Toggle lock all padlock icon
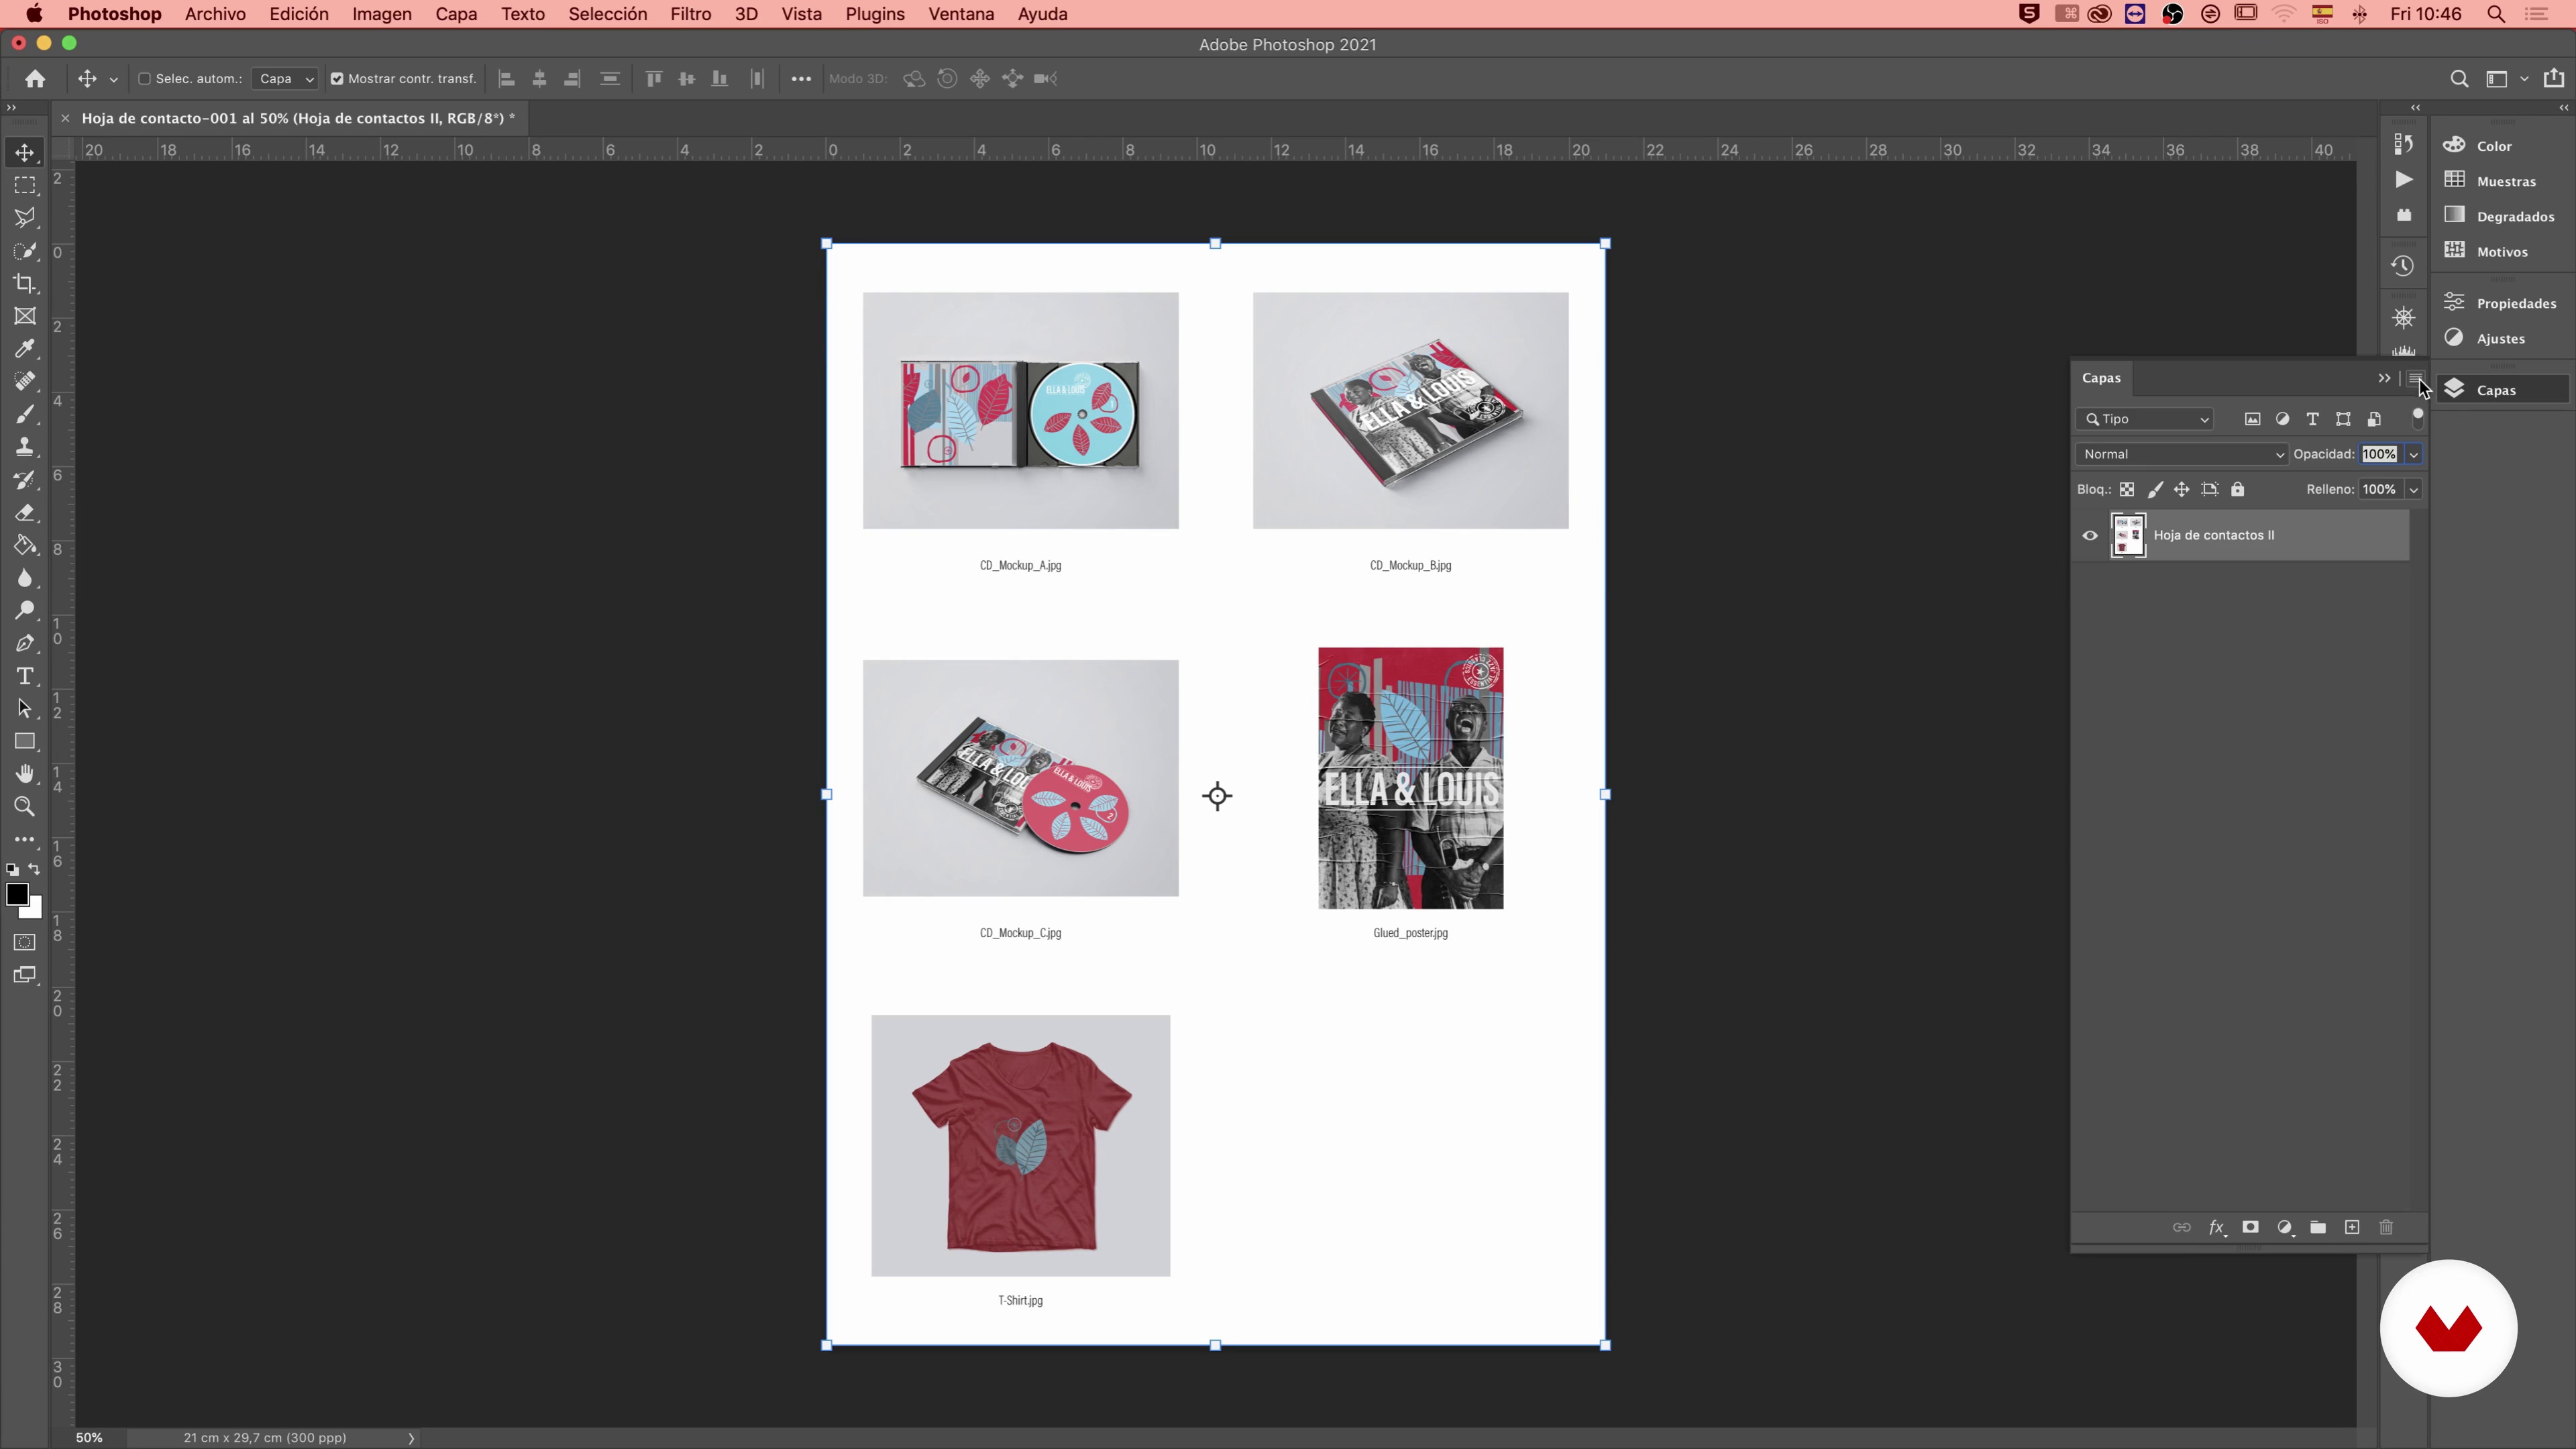 pyautogui.click(x=2238, y=489)
